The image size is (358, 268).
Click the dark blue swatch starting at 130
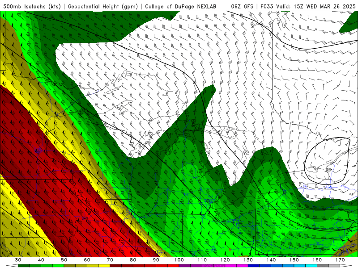254,266
